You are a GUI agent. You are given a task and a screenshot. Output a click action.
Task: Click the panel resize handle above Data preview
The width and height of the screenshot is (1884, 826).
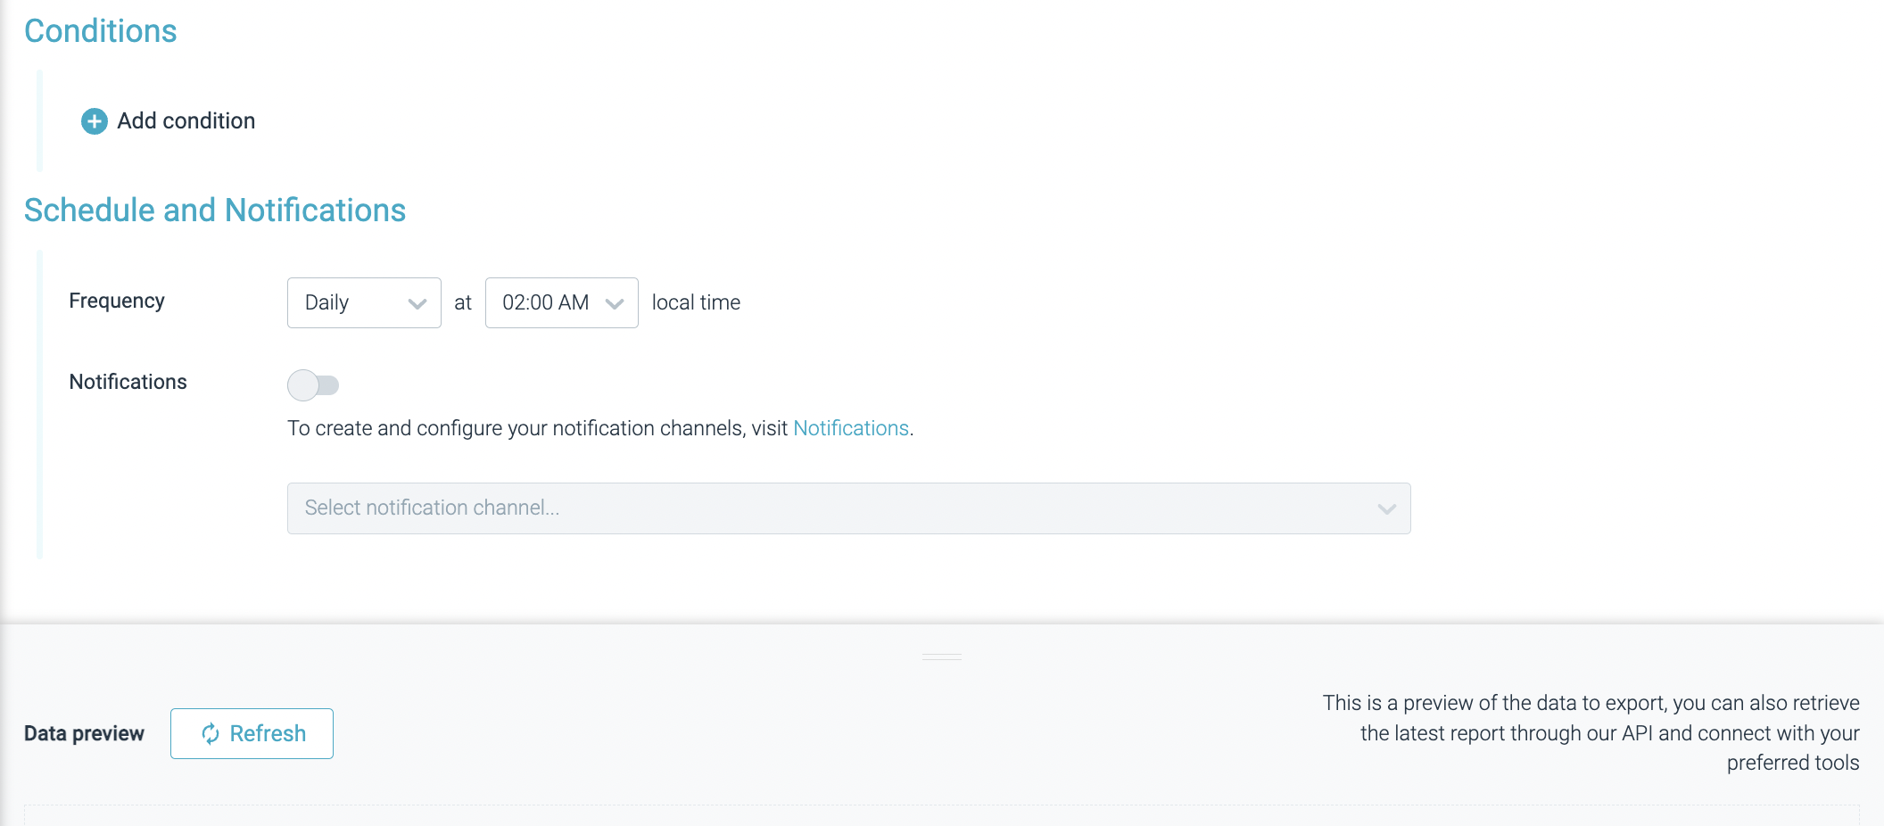tap(942, 657)
